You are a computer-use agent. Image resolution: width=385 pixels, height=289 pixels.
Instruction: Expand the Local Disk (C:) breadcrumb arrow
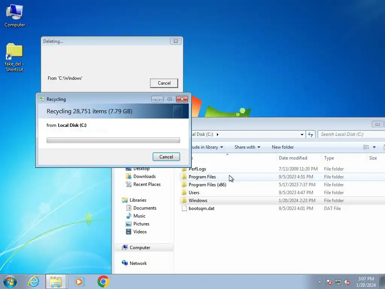coord(218,134)
